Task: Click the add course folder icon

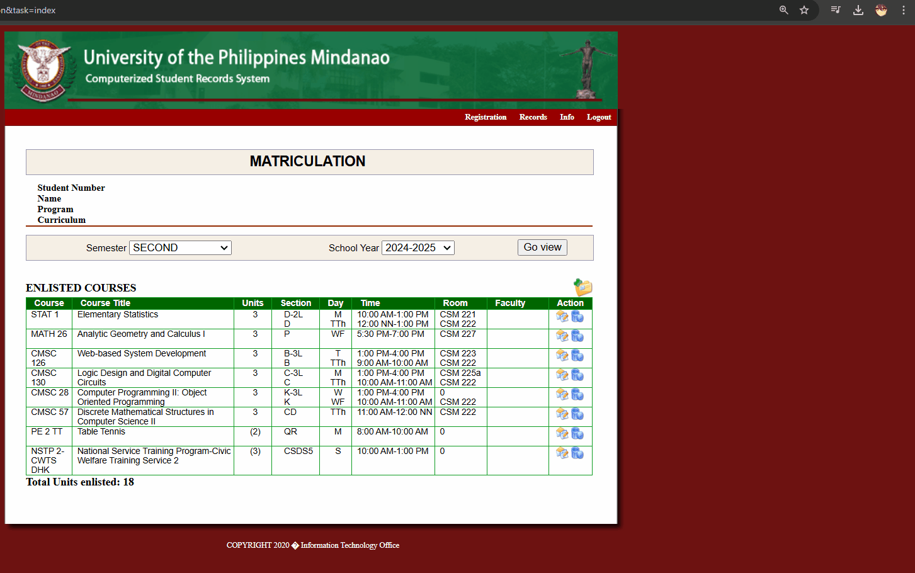Action: click(581, 287)
